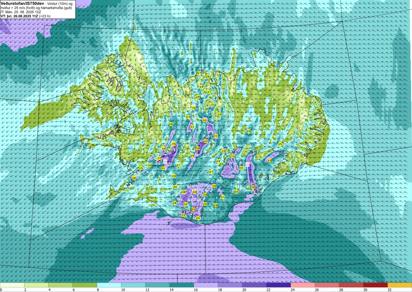Select the 22–24 m/s dark indigo legend swatch
Viewport: 412px width, 292px height.
pyautogui.click(x=278, y=285)
